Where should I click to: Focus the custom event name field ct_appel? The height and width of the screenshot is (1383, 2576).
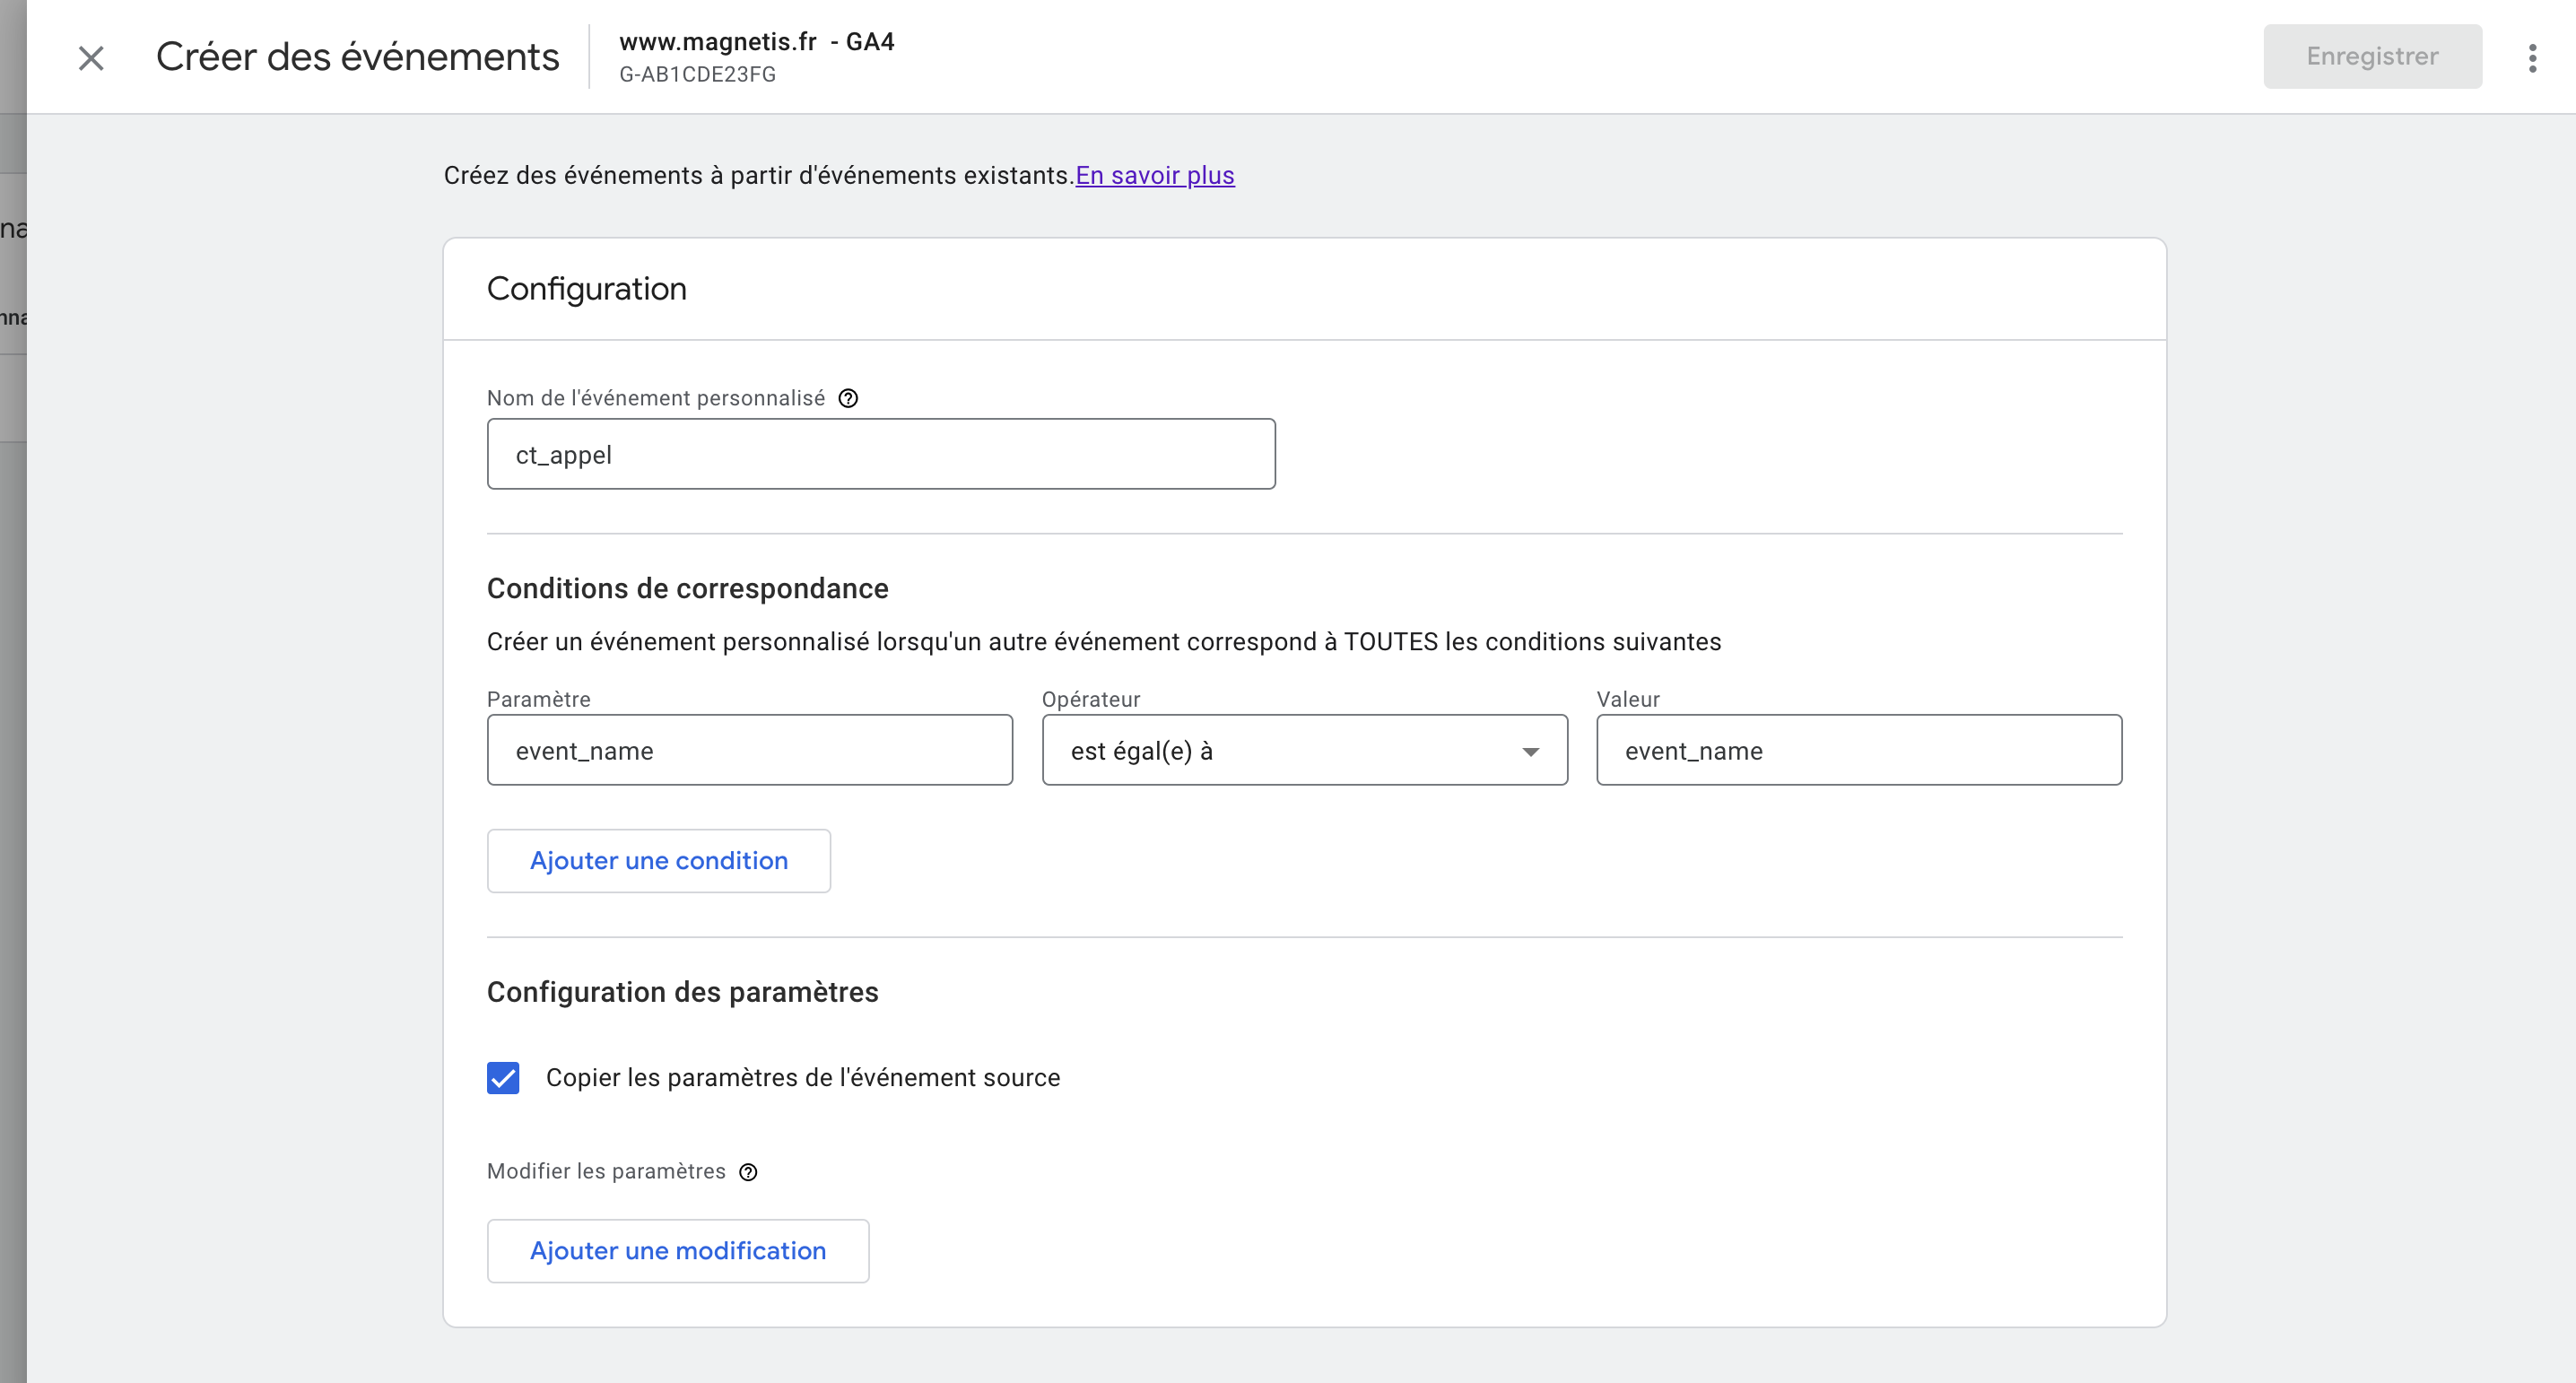click(x=881, y=454)
